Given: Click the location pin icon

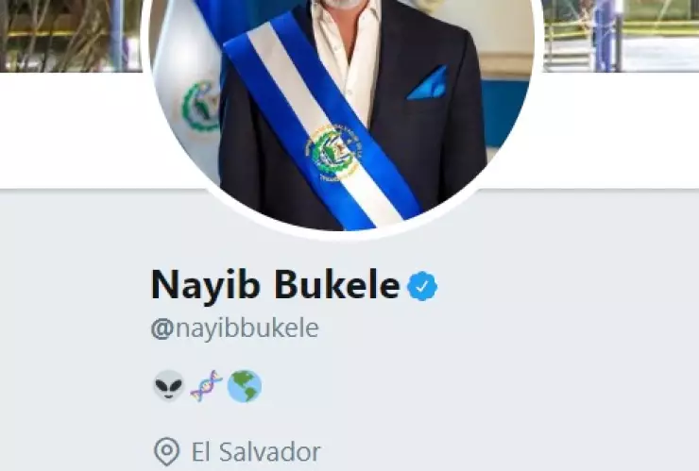Looking at the screenshot, I should (167, 451).
